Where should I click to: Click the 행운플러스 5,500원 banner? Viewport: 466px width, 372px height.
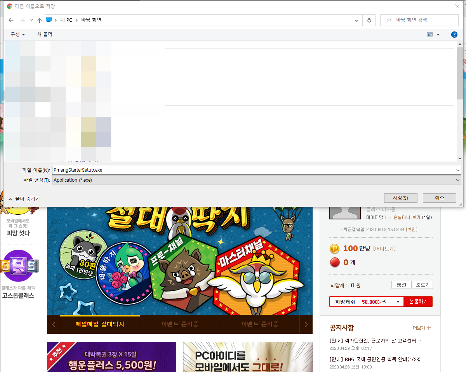coord(111,357)
